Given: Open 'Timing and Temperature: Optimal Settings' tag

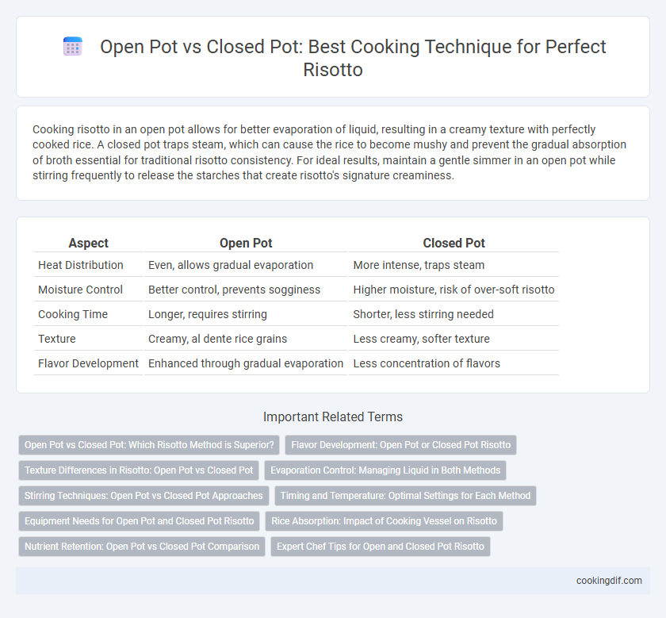Looking at the screenshot, I should pyautogui.click(x=405, y=496).
